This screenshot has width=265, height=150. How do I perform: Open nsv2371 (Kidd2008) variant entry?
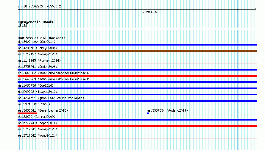pyautogui.click(x=34, y=104)
